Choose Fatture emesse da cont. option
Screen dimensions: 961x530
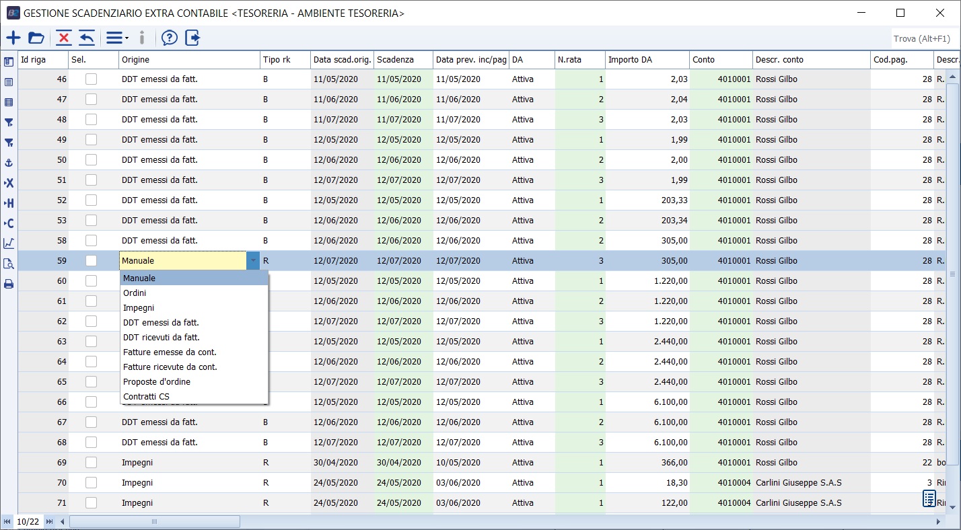[194, 352]
